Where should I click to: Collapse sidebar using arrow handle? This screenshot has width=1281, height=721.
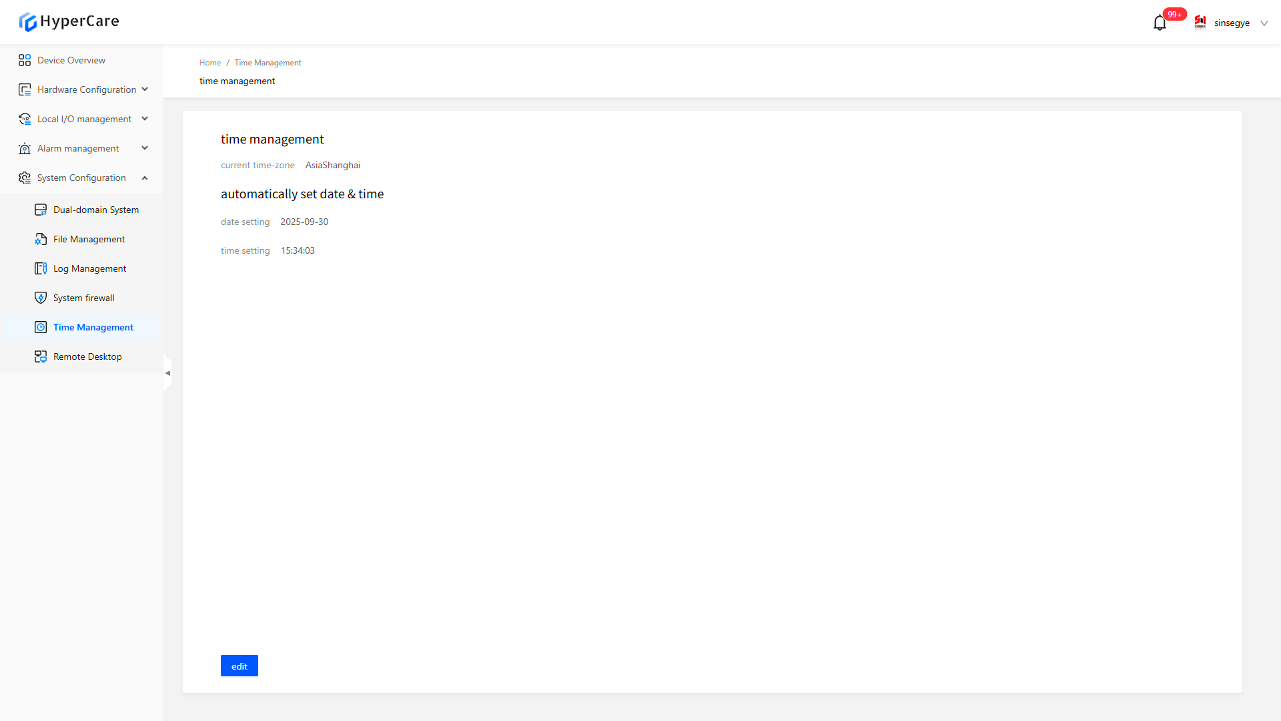coord(167,373)
